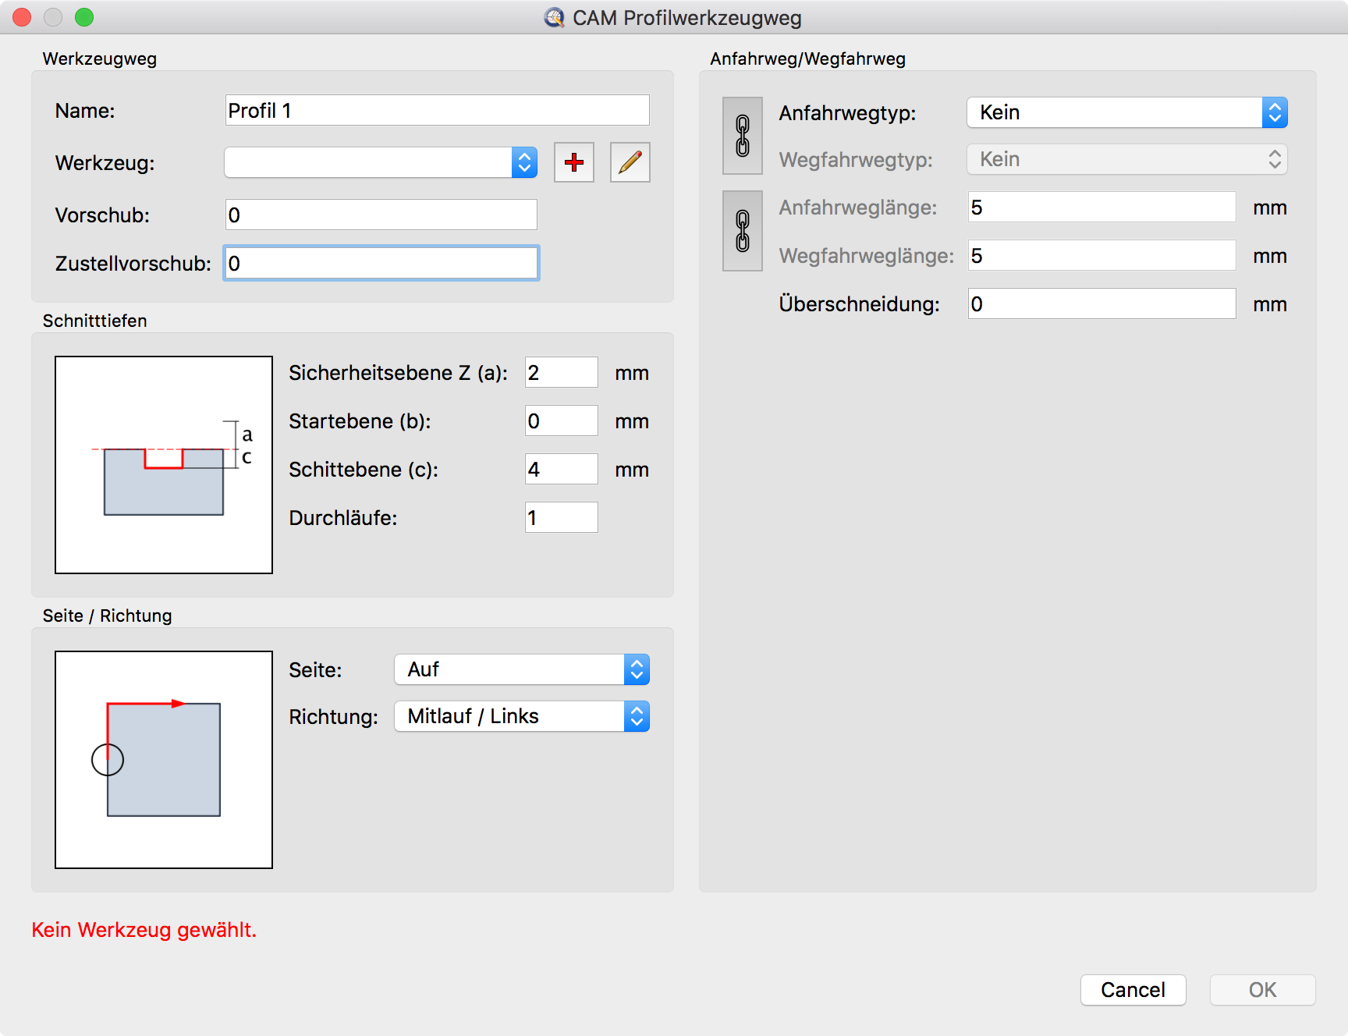Click the pencil edit tool icon
This screenshot has width=1348, height=1036.
630,162
